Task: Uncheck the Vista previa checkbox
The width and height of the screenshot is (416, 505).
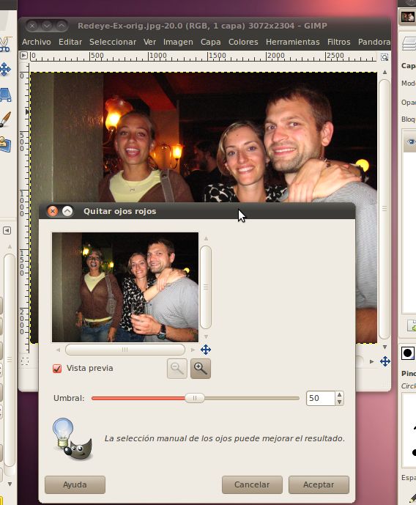Action: tap(57, 369)
